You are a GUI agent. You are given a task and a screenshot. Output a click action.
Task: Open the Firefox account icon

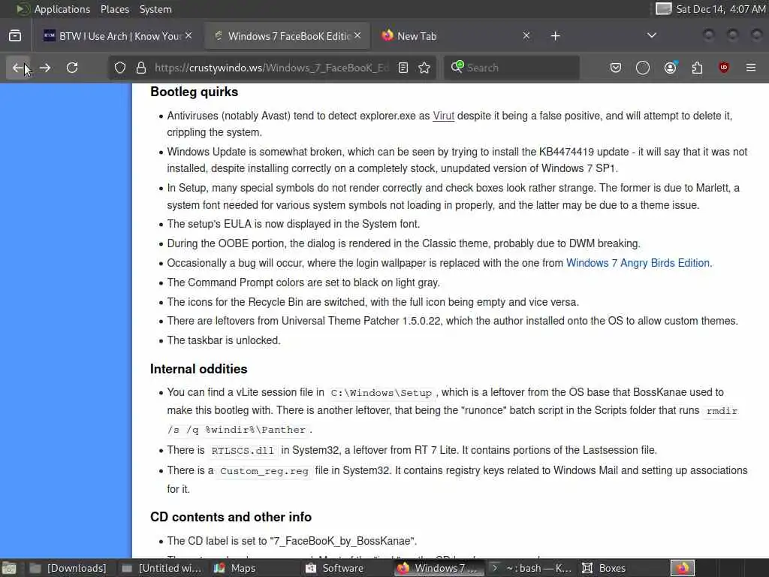[x=670, y=68]
